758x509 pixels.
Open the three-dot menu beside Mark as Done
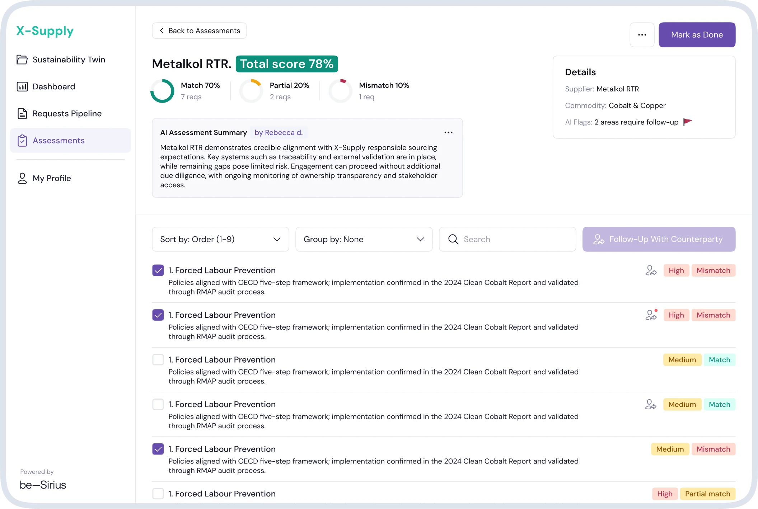point(642,35)
